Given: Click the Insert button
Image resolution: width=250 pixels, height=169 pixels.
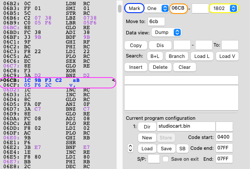Looking at the screenshot, I should [x=136, y=67].
